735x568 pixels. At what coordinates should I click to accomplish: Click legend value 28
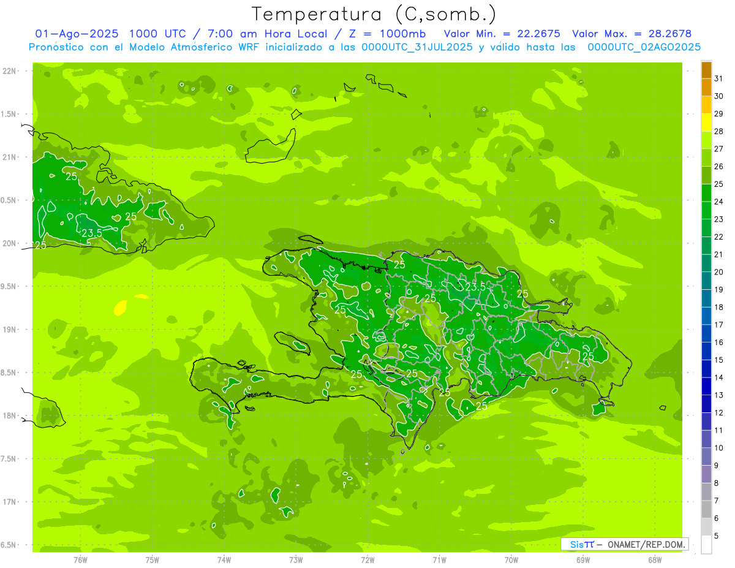pyautogui.click(x=719, y=131)
